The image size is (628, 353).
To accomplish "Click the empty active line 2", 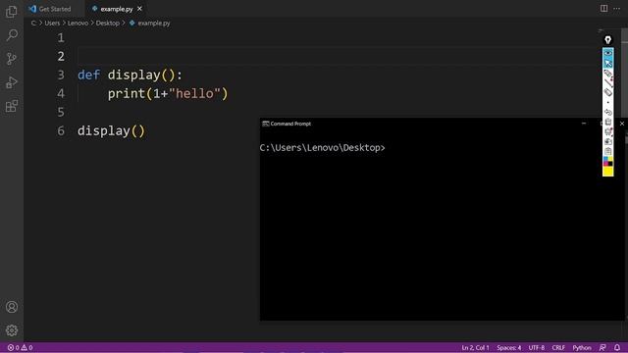I will tap(337, 56).
